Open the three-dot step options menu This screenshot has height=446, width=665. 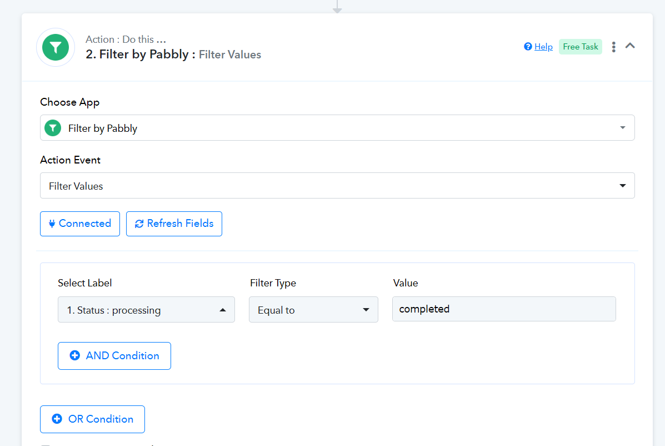point(614,47)
